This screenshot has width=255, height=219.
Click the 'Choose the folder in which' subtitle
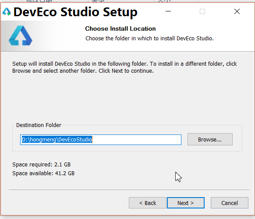[x=149, y=39]
